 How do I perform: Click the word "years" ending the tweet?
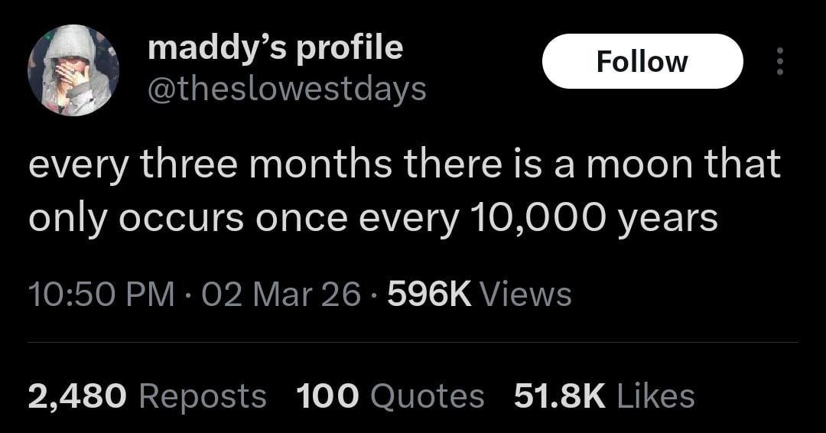click(668, 219)
